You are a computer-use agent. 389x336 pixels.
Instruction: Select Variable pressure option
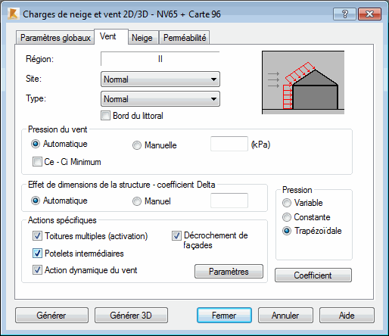coord(287,203)
